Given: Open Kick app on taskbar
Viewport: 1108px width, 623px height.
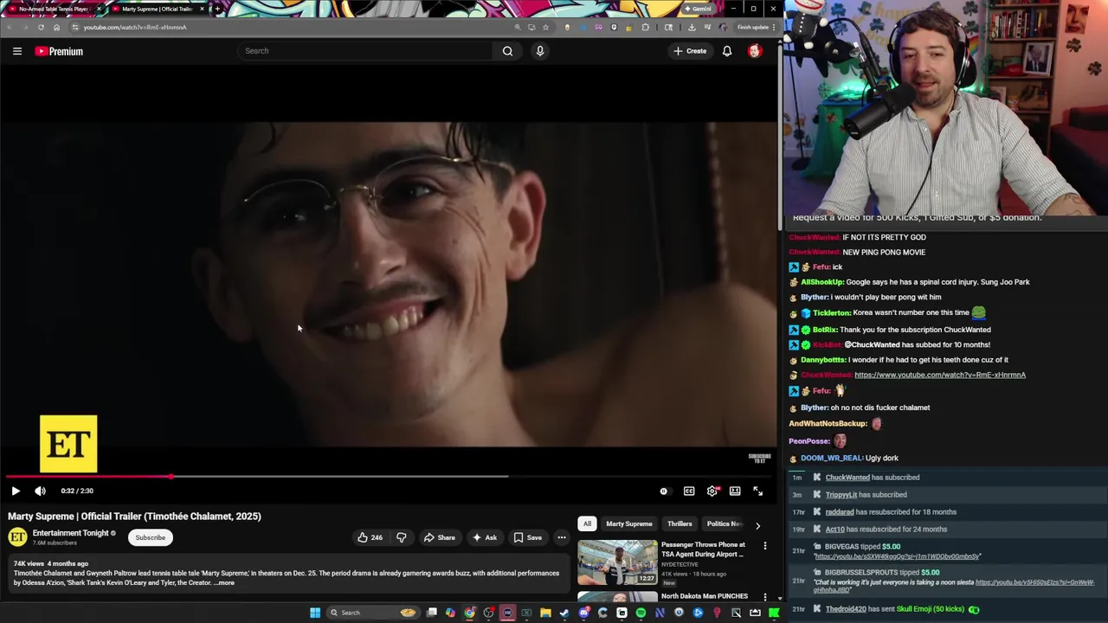Looking at the screenshot, I should click(x=774, y=613).
